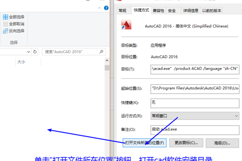Click the 起始位置(S) start-in field
The width and height of the screenshot is (242, 161).
click(x=195, y=89)
